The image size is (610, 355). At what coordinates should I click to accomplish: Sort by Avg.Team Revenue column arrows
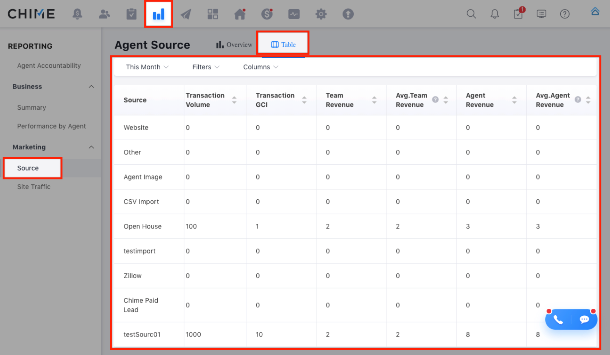click(x=446, y=100)
